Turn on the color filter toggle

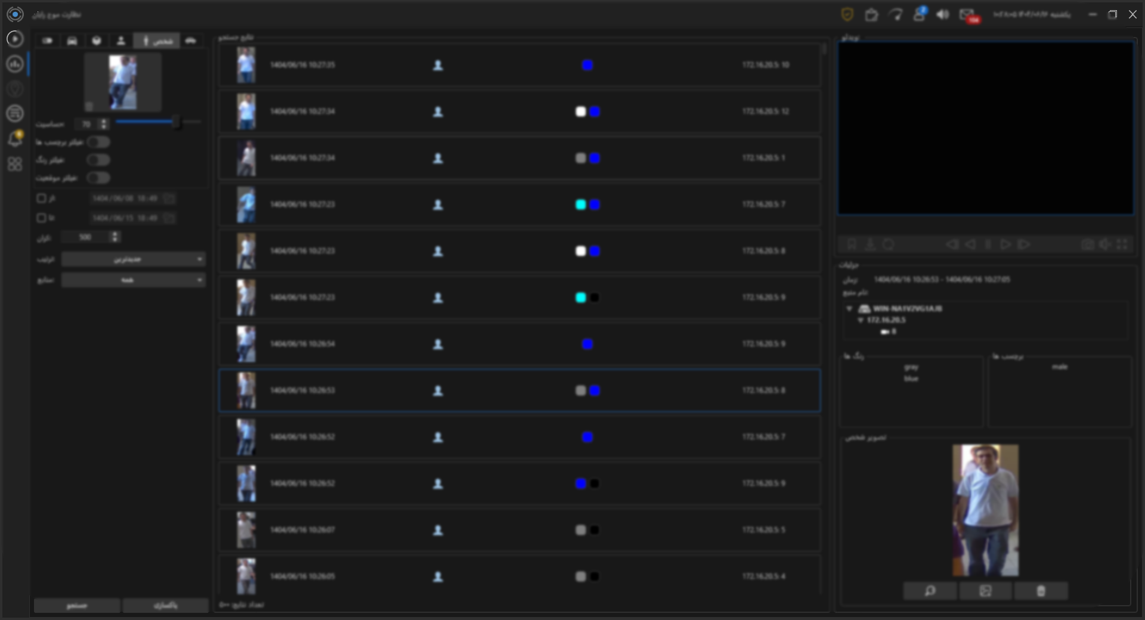click(x=98, y=160)
